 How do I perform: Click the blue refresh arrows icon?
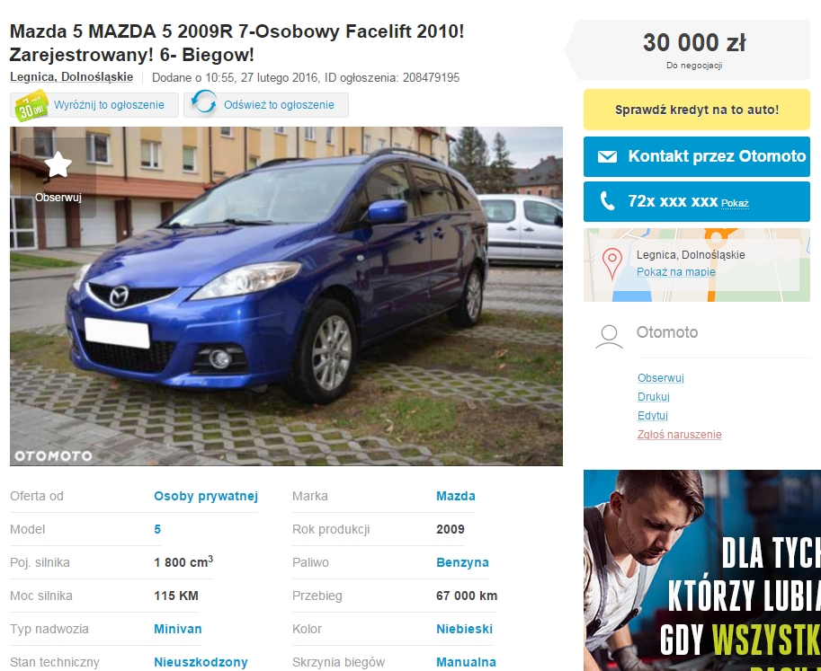[x=204, y=102]
